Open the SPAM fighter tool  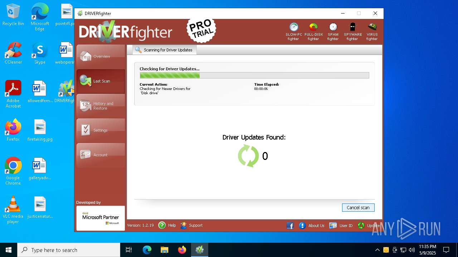tap(333, 31)
